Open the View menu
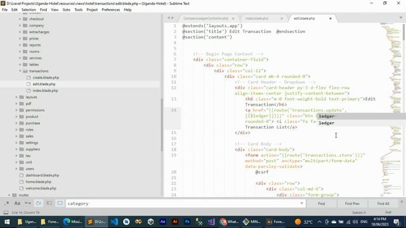The width and height of the screenshot is (406, 228). click(x=55, y=9)
